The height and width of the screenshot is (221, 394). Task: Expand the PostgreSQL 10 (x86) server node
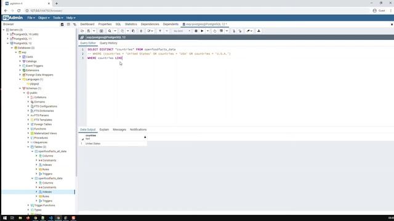point(8,34)
